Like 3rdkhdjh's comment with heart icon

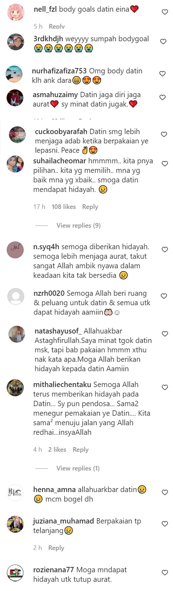point(163,41)
